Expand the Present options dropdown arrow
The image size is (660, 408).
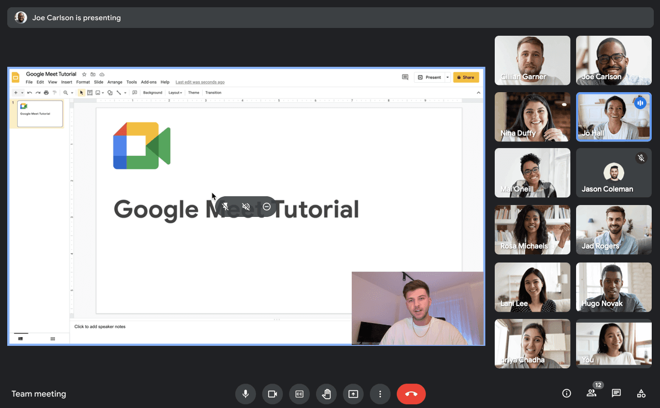(448, 77)
